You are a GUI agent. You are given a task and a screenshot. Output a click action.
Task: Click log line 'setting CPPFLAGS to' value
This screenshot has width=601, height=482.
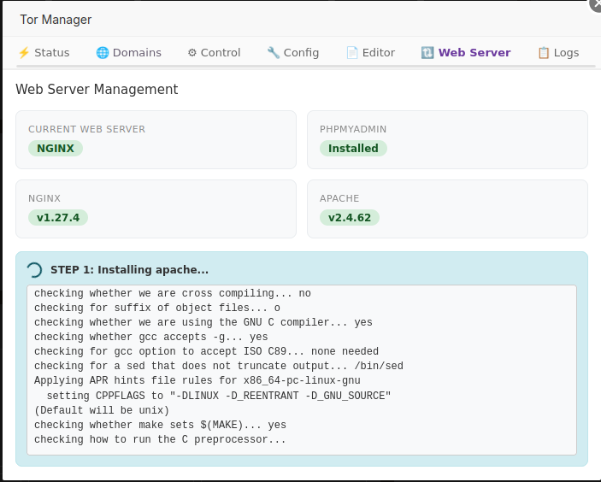[219, 396]
